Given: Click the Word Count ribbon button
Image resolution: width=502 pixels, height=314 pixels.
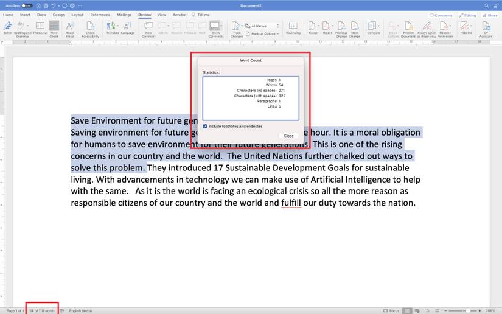Looking at the screenshot, I should 54,29.
